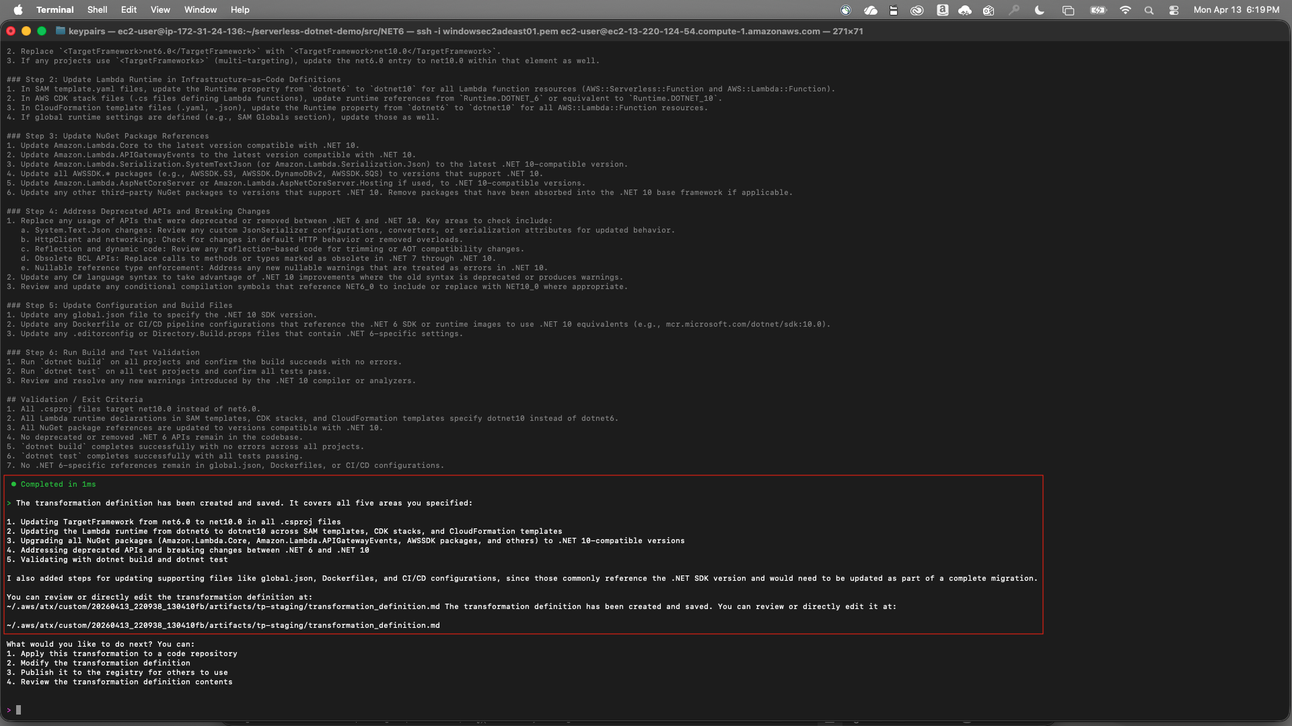1292x726 pixels.
Task: Click 'All .csproj files target net10.0' criteria line
Action: 133,409
